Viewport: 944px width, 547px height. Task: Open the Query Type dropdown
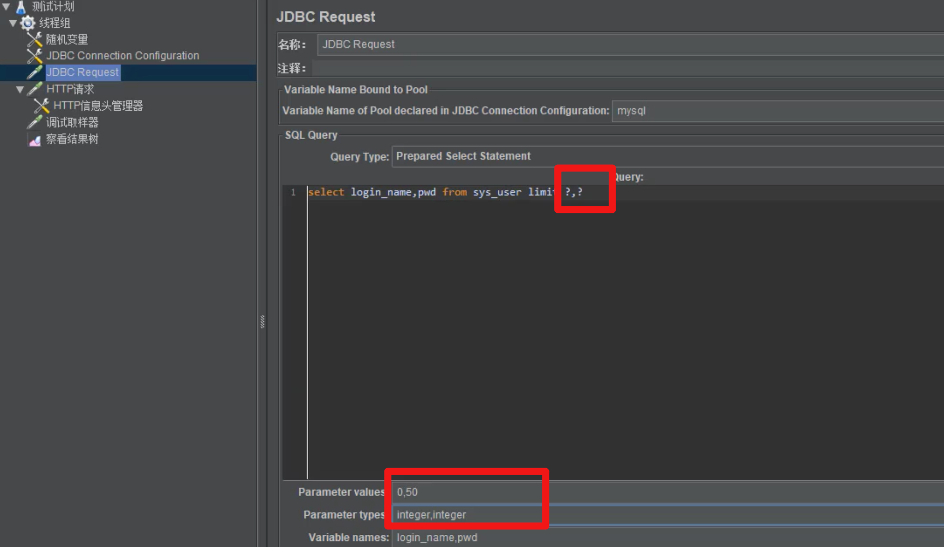pyautogui.click(x=668, y=156)
